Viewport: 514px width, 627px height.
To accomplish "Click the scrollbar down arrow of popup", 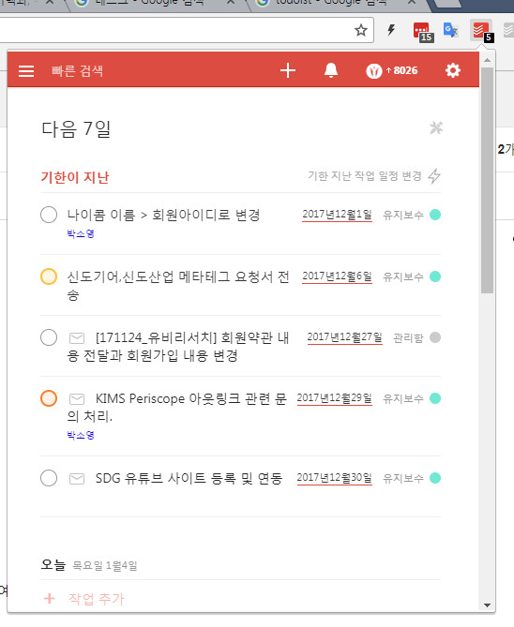I will click(x=487, y=605).
